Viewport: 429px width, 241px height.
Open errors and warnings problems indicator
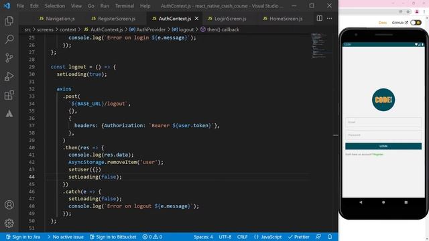point(152,237)
